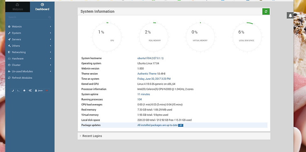Open the command shell icon
This screenshot has width=306, height=152.
click(x=18, y=91)
